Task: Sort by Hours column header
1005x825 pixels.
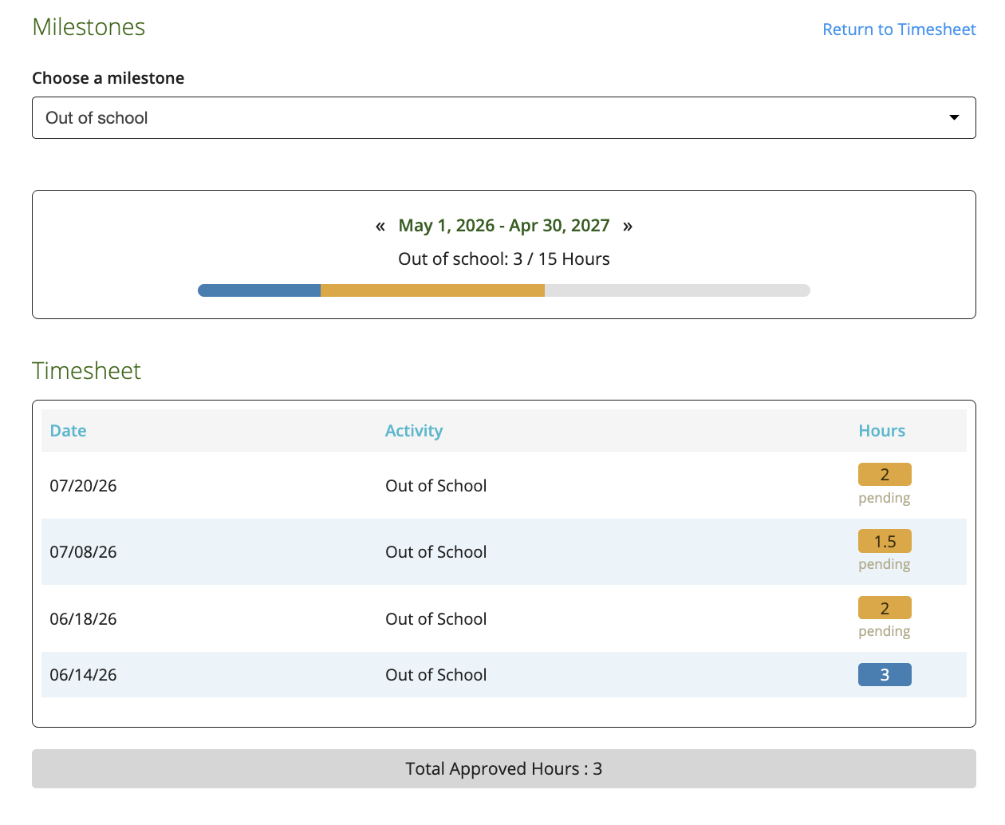Action: coord(881,431)
